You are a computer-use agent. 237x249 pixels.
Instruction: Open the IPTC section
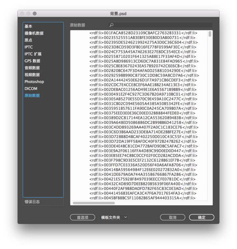(x=29, y=47)
